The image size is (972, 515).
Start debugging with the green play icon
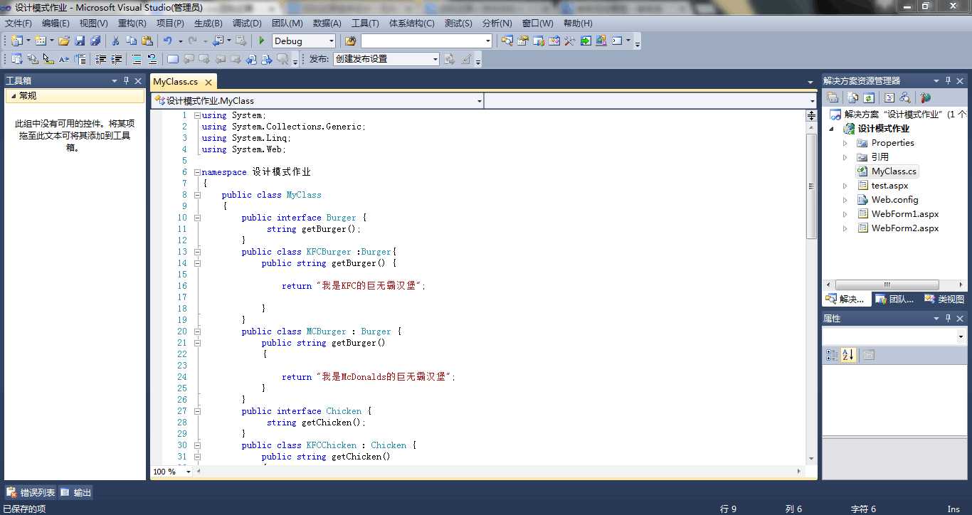(x=262, y=41)
